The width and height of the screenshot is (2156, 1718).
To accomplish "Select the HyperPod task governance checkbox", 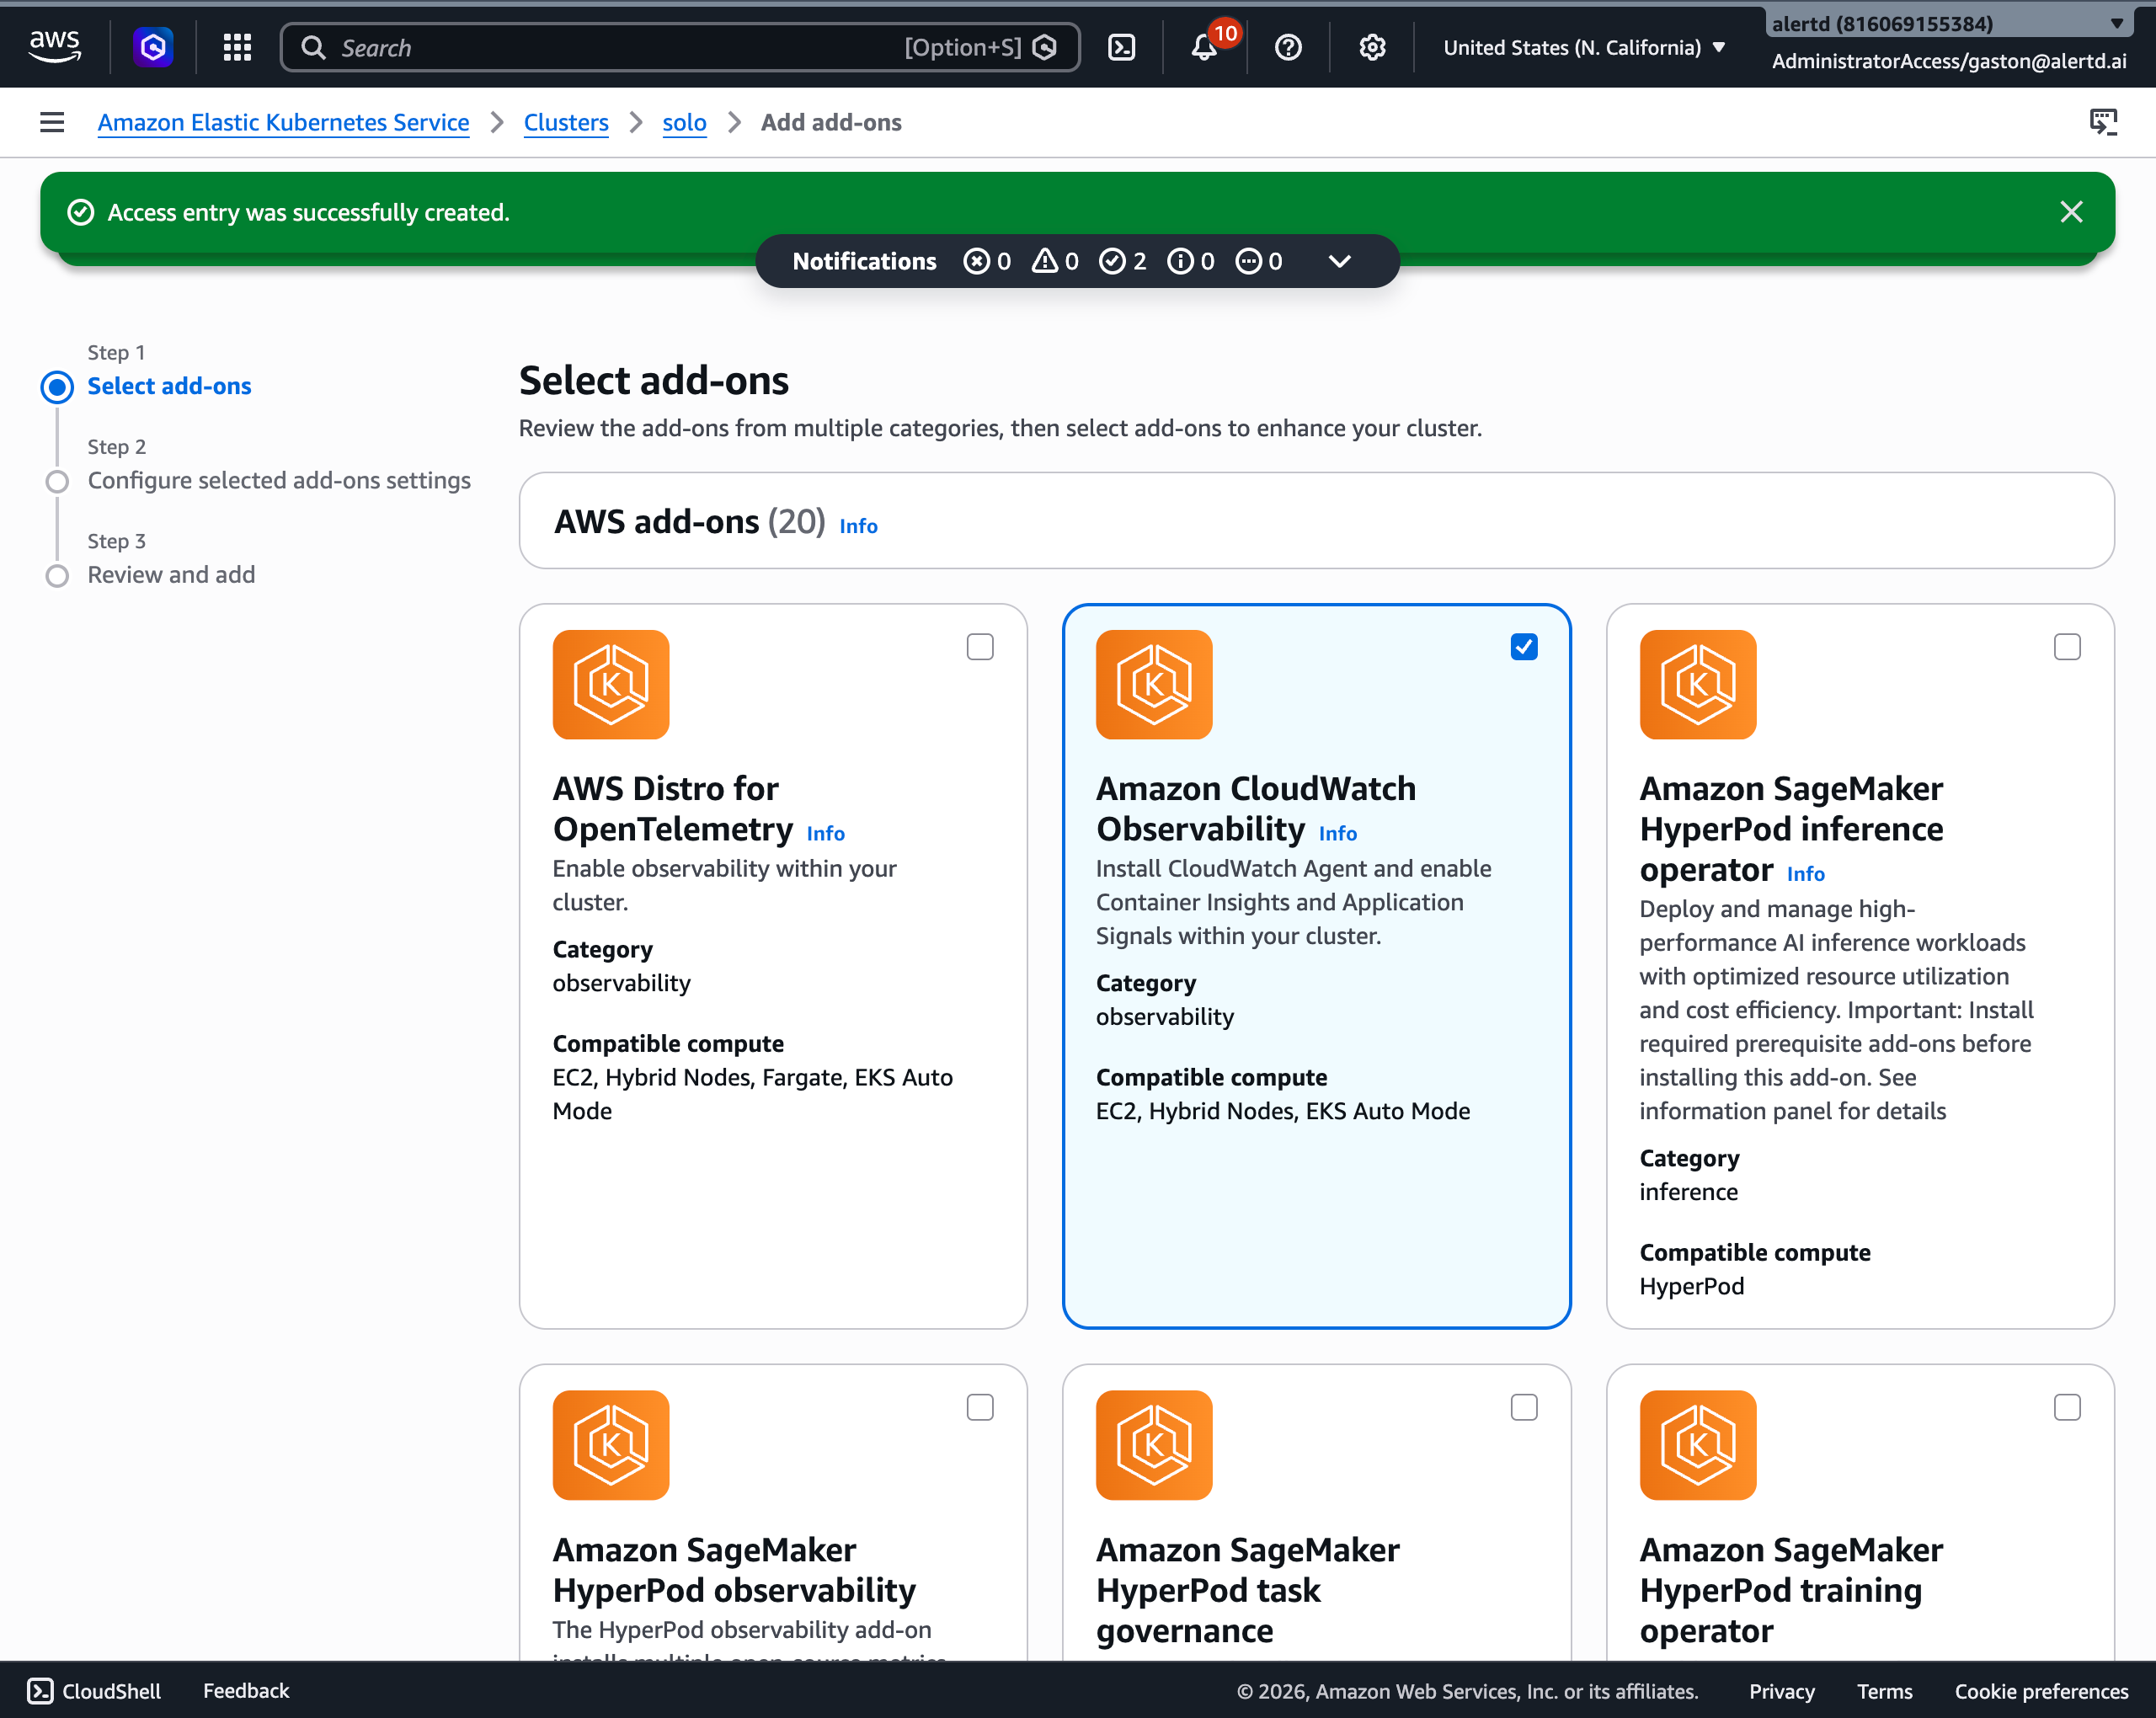I will click(1523, 1407).
